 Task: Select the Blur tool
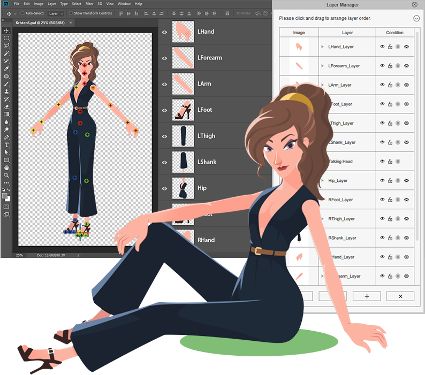6,122
